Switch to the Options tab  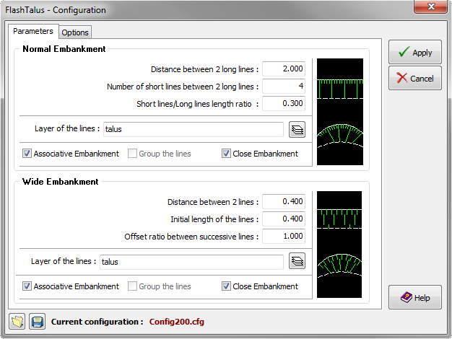click(75, 32)
